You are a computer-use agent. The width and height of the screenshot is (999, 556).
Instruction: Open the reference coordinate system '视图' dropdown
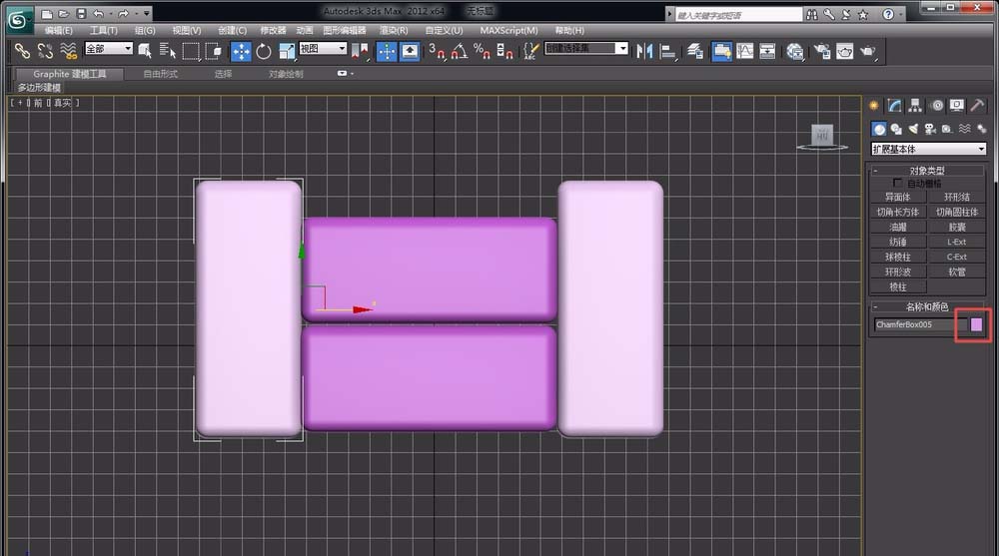(323, 48)
